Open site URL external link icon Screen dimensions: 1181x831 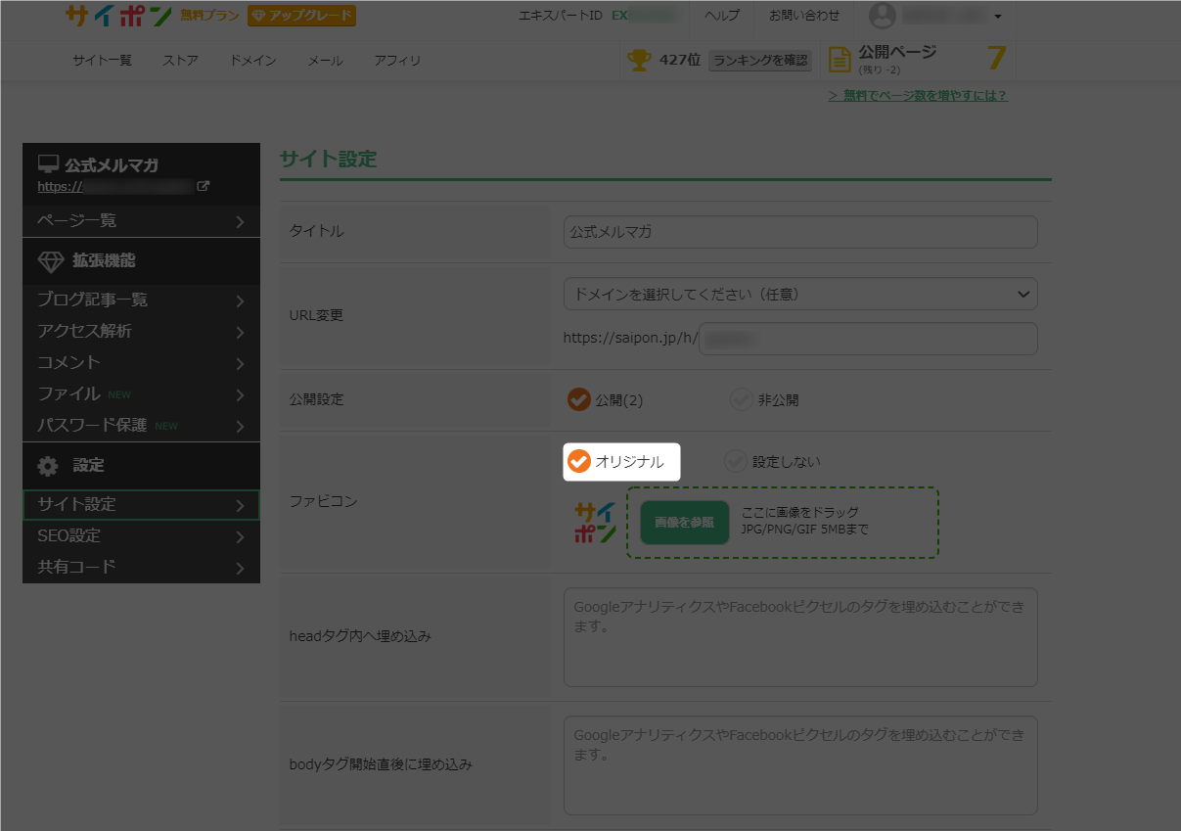204,186
